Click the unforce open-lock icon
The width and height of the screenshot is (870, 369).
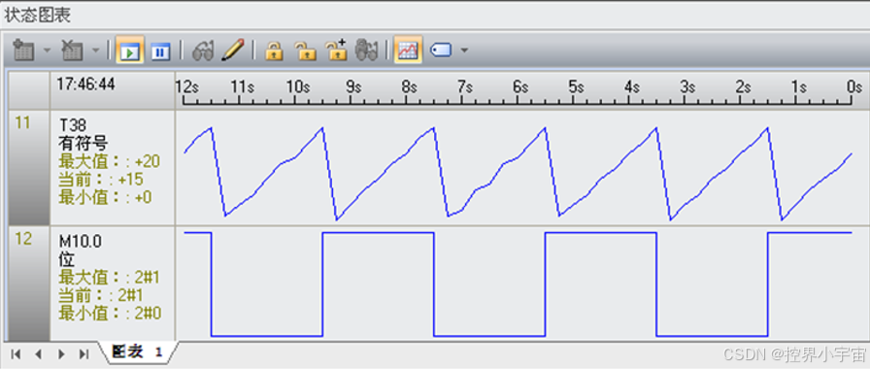click(305, 50)
